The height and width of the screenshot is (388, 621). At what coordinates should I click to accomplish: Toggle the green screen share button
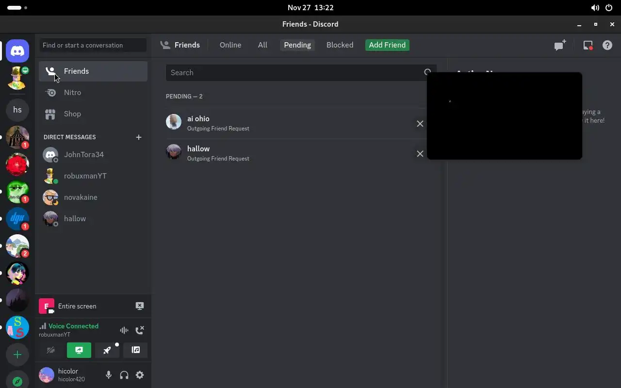click(79, 350)
